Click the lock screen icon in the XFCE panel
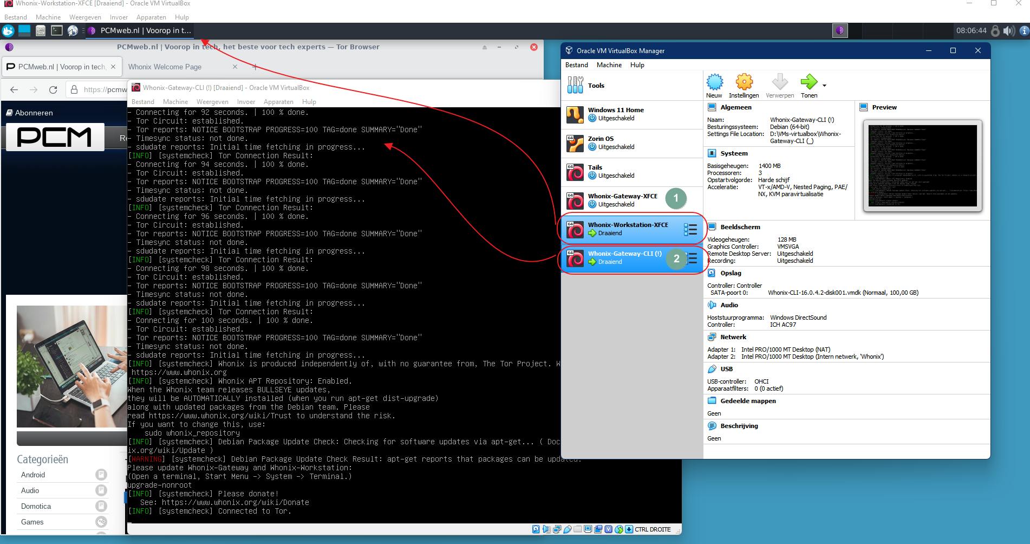The width and height of the screenshot is (1030, 544). point(995,31)
